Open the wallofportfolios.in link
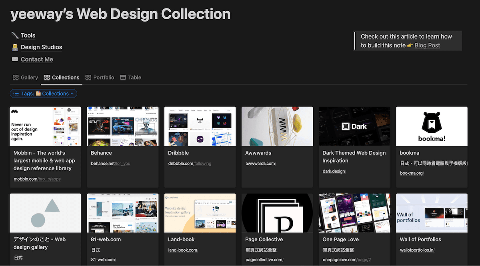Image resolution: width=480 pixels, height=266 pixels. tap(417, 250)
